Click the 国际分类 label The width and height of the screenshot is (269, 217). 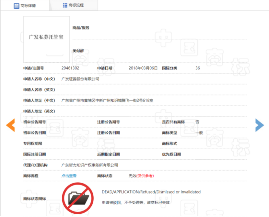pyautogui.click(x=170, y=68)
